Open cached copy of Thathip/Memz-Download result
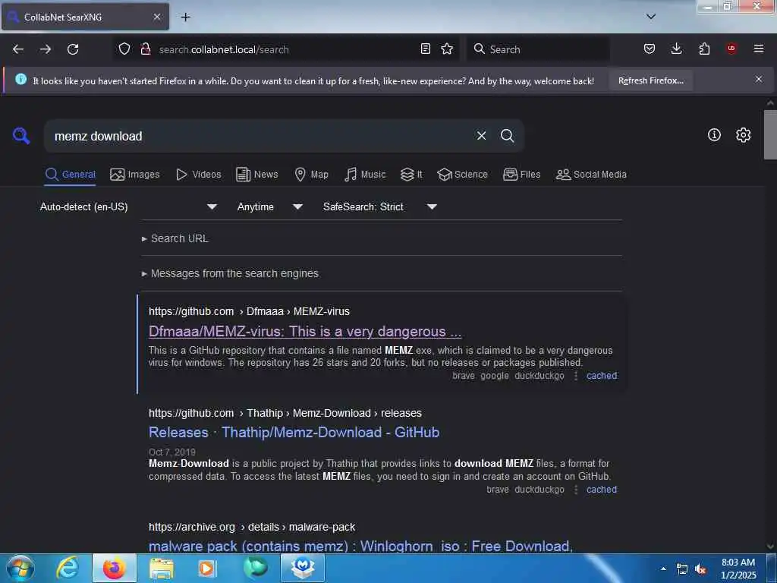The image size is (777, 583). pyautogui.click(x=602, y=490)
